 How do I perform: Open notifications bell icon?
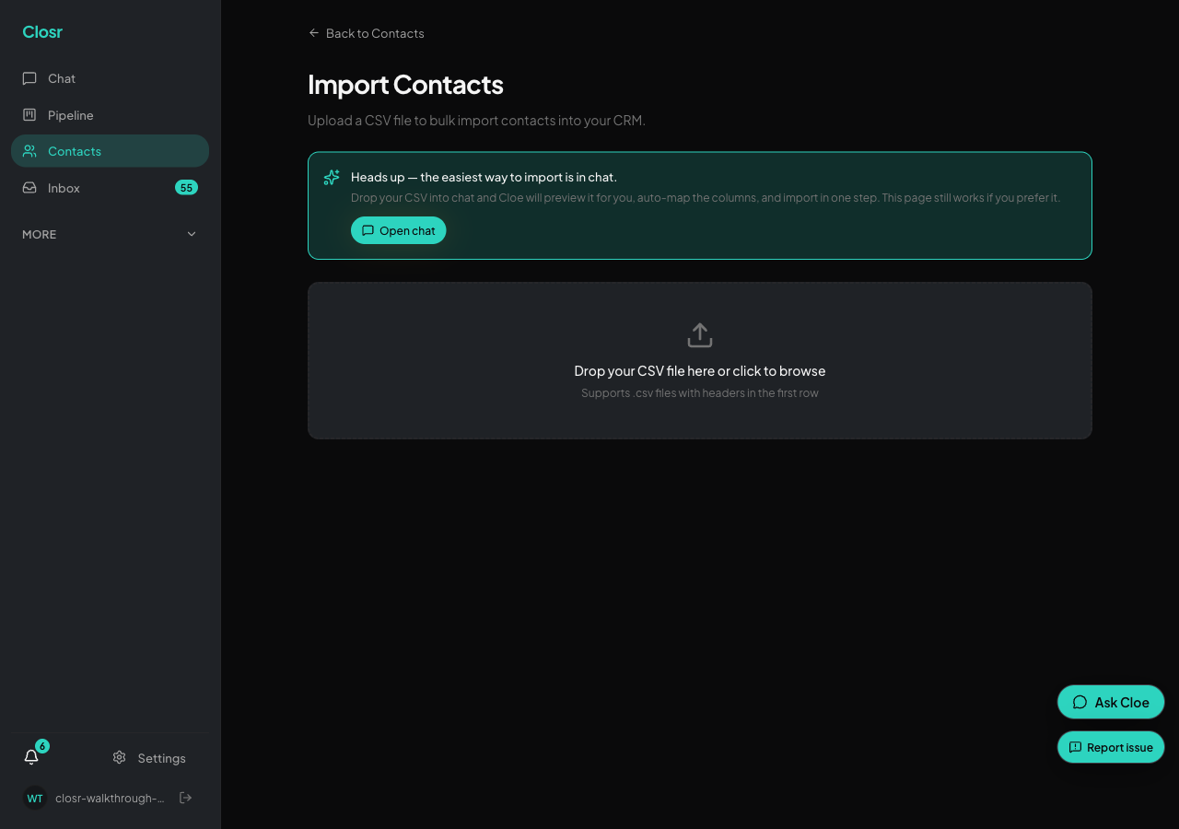(31, 757)
